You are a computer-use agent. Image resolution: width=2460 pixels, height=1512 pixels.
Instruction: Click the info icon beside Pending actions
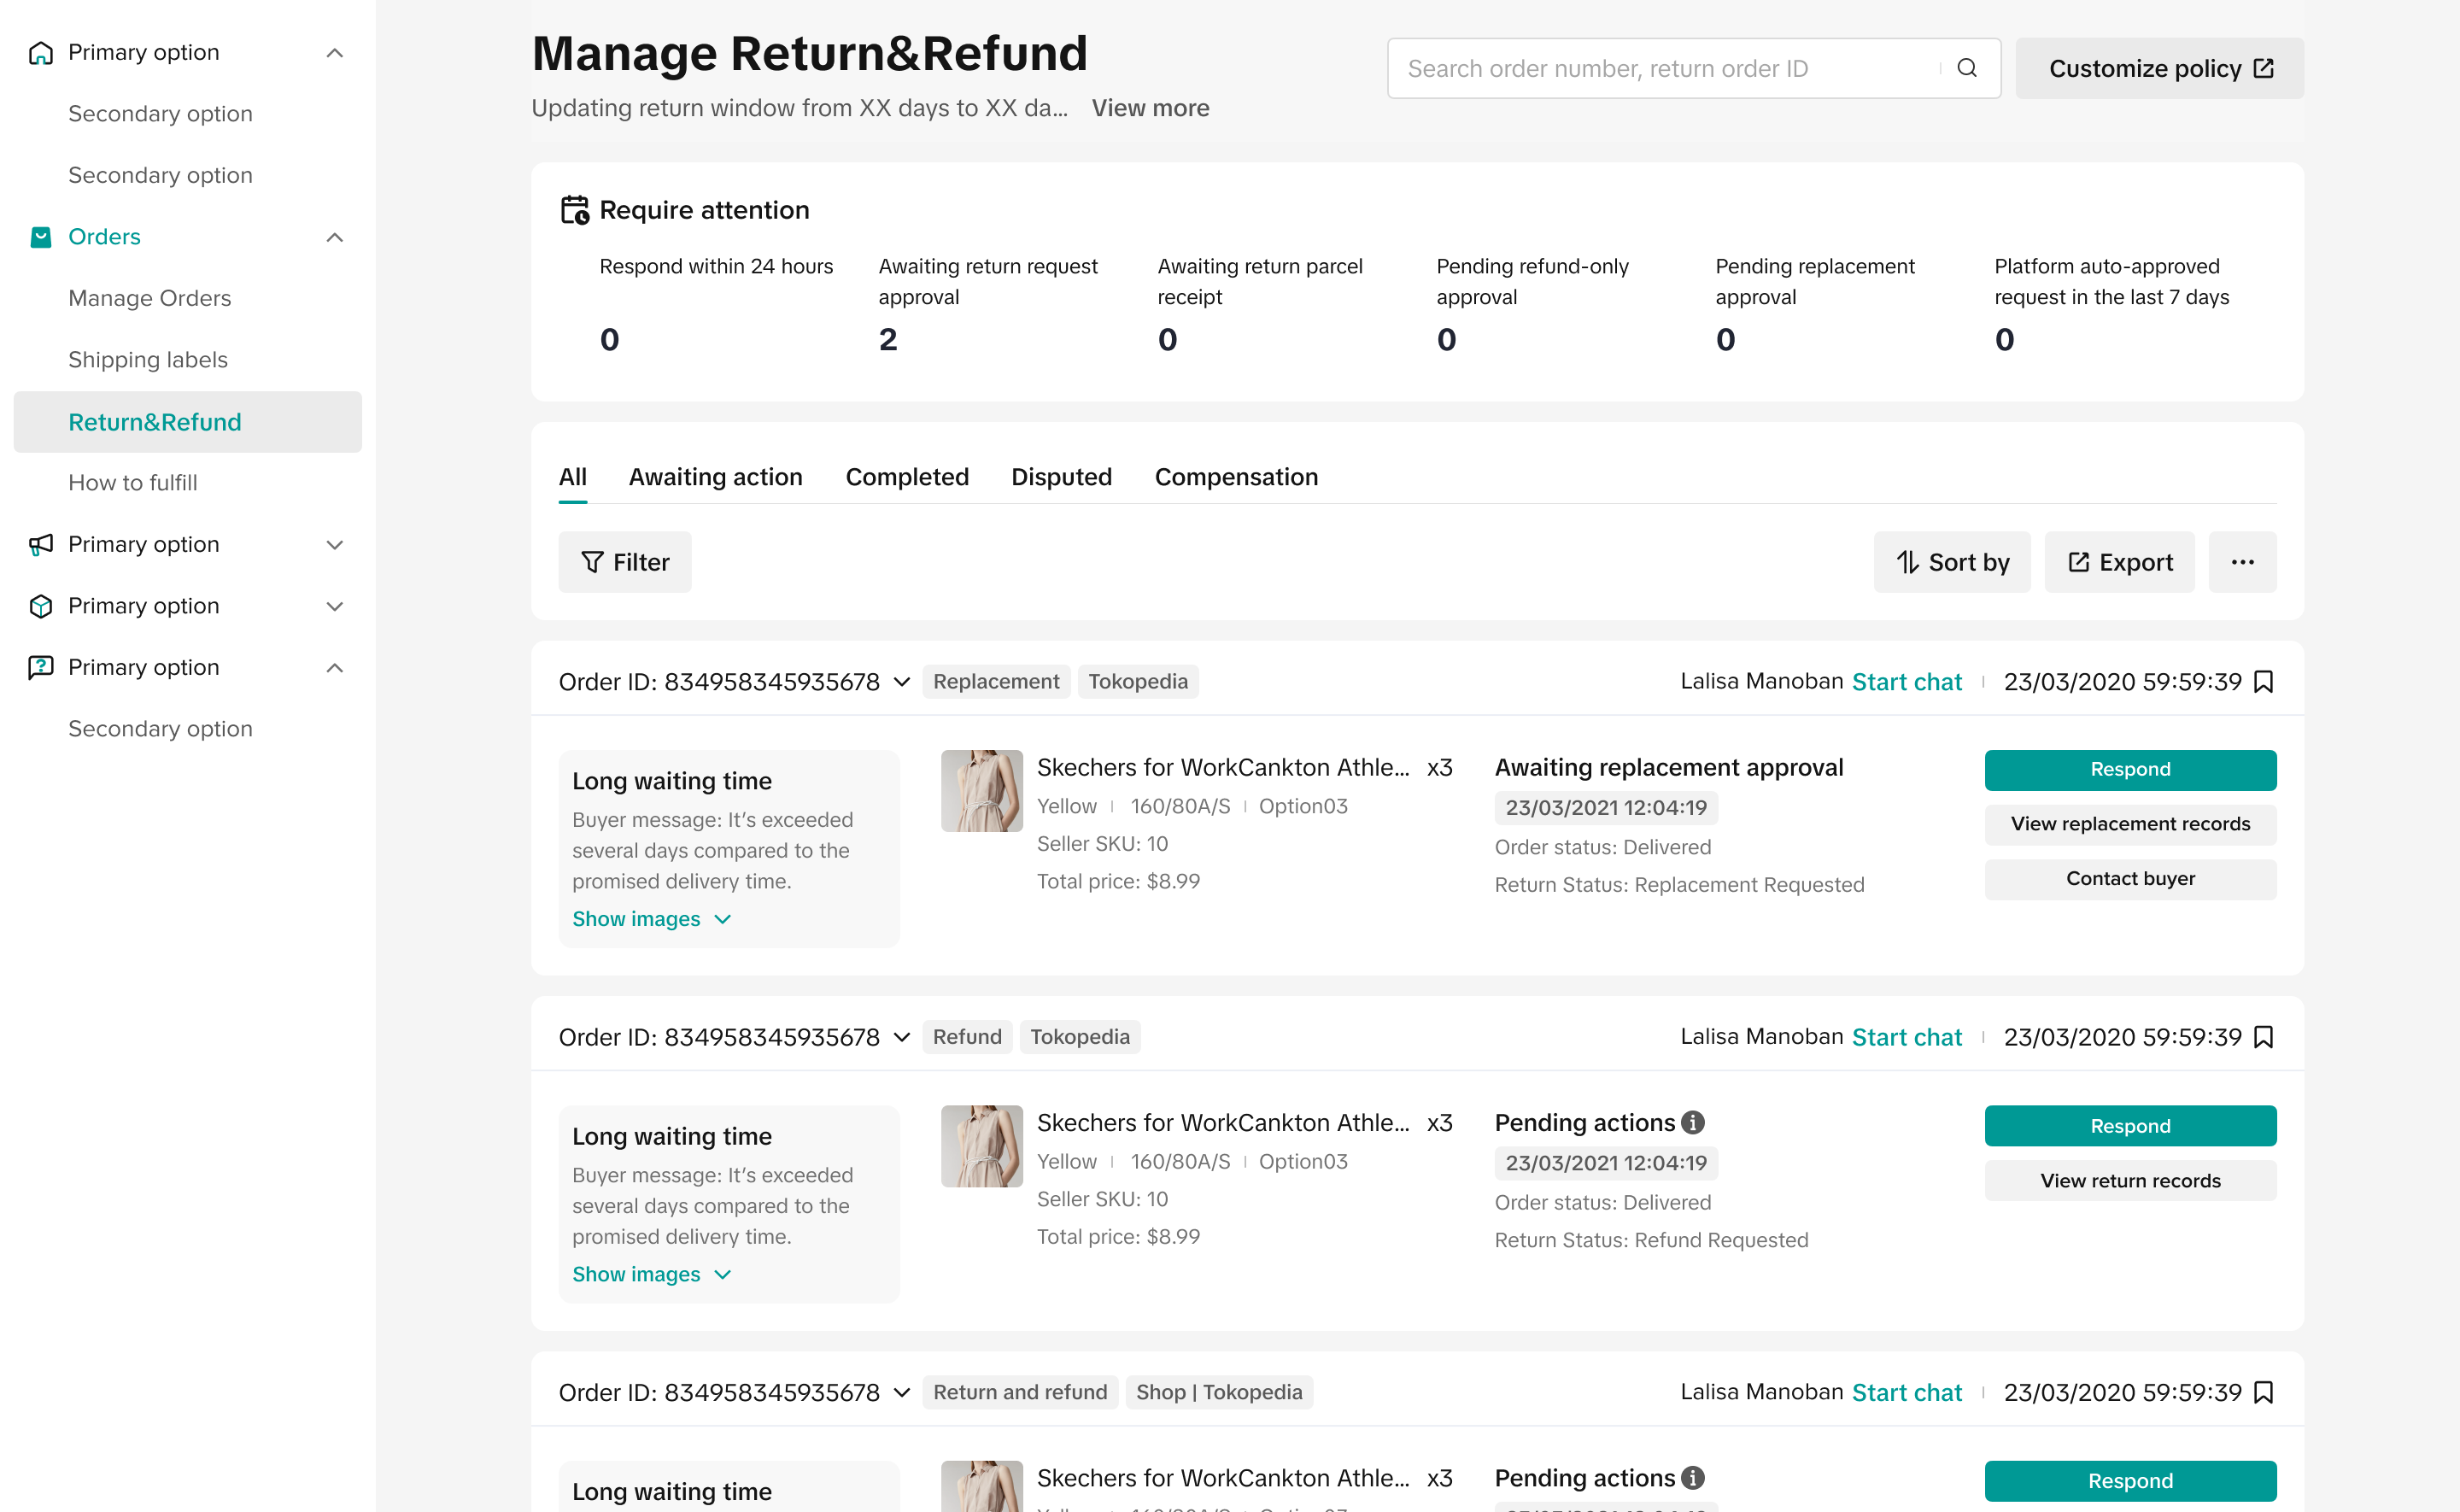[x=1692, y=1122]
